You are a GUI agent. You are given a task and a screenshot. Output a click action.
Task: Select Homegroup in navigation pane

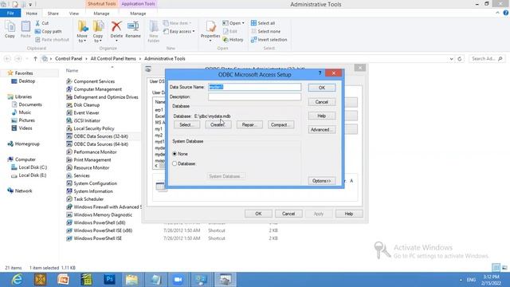[23, 143]
